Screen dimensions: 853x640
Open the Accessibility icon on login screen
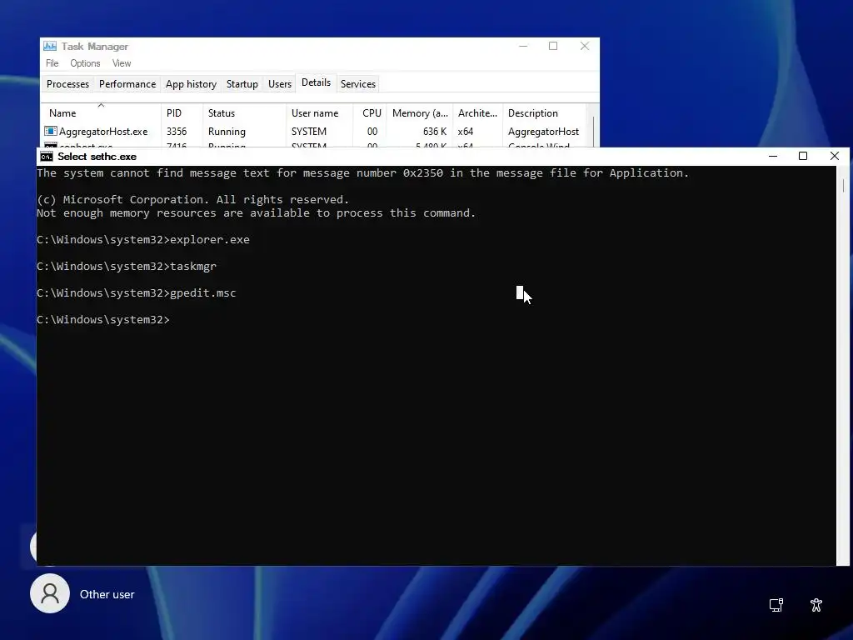(x=816, y=605)
